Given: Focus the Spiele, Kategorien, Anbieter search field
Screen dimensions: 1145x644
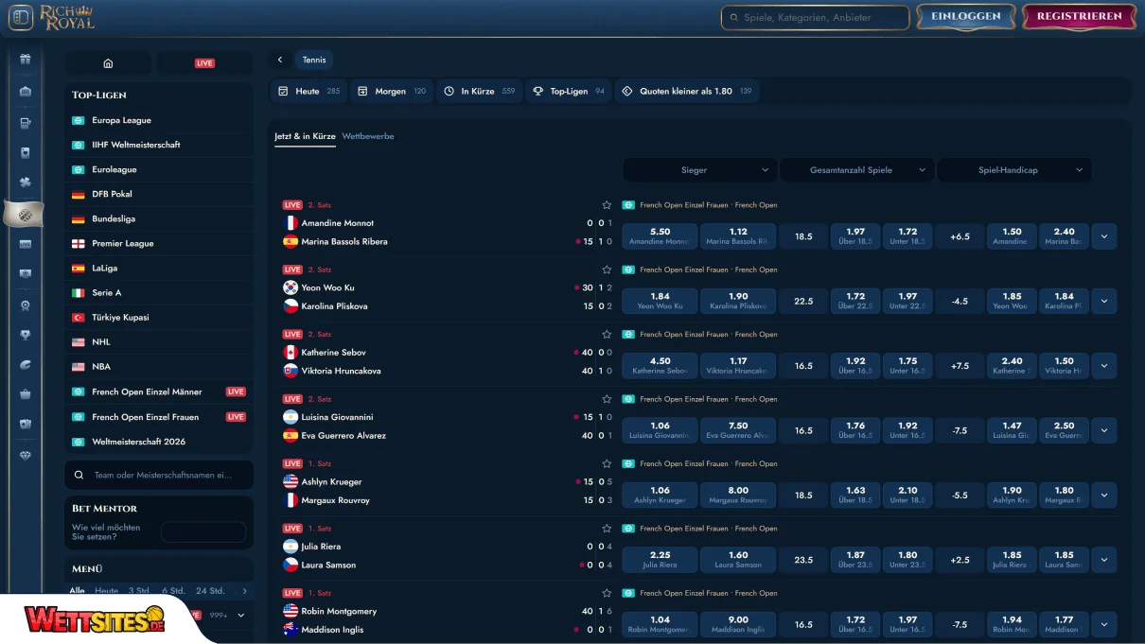Looking at the screenshot, I should [816, 17].
